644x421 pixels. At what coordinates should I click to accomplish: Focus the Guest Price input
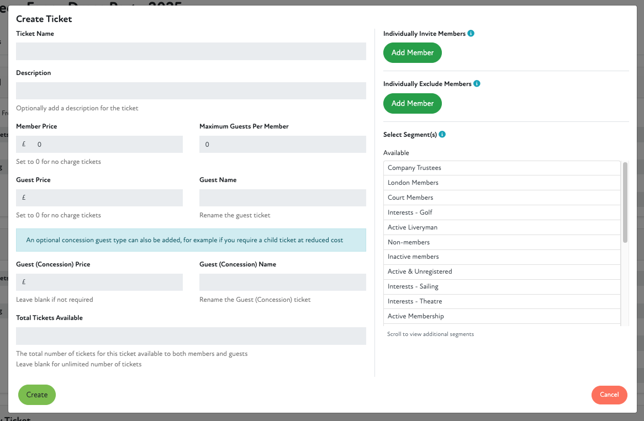point(105,198)
